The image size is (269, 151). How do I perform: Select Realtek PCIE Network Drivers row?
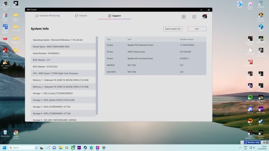tap(155, 45)
